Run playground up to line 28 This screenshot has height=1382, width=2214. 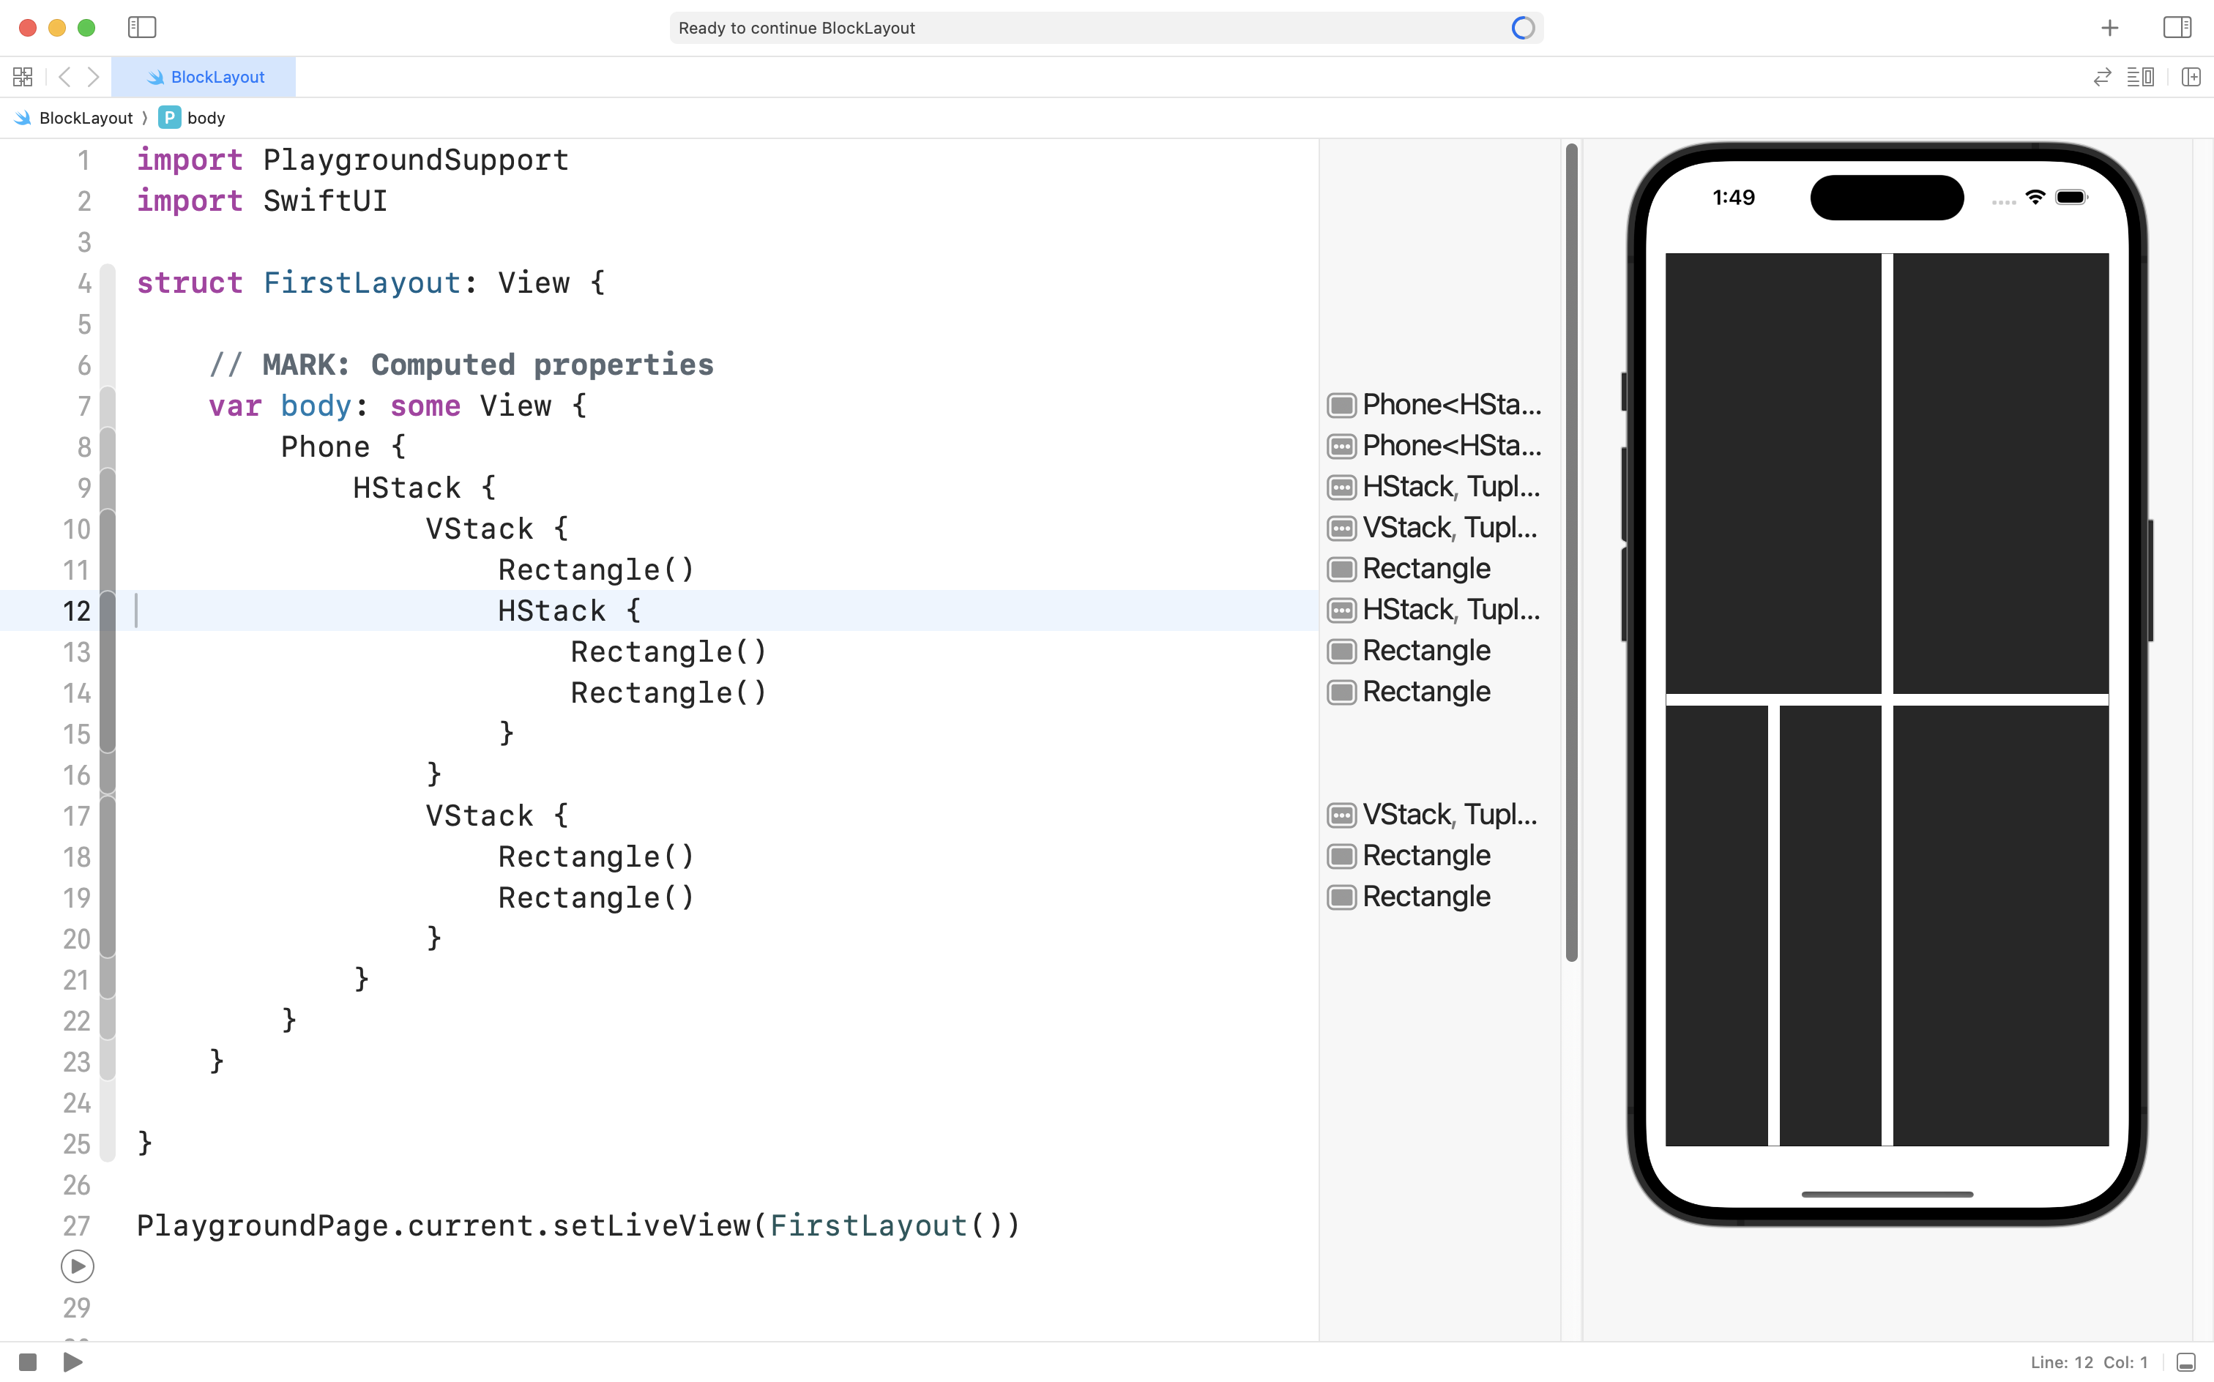(78, 1266)
